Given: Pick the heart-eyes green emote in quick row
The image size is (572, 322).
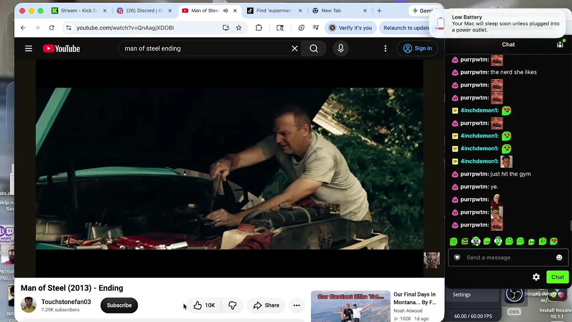Looking at the screenshot, I should (x=554, y=241).
